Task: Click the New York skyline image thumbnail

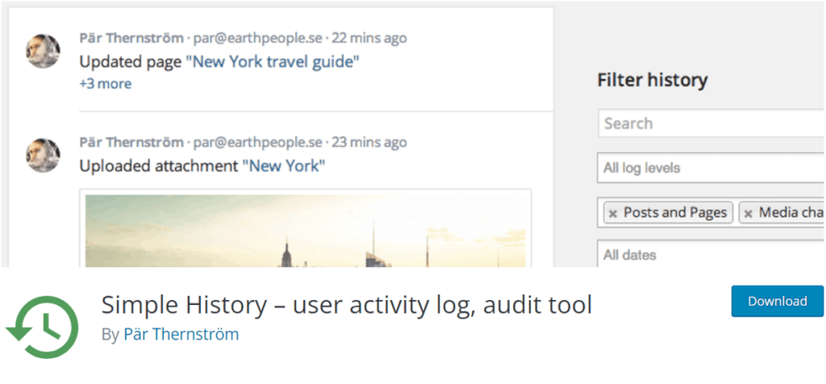Action: click(306, 231)
